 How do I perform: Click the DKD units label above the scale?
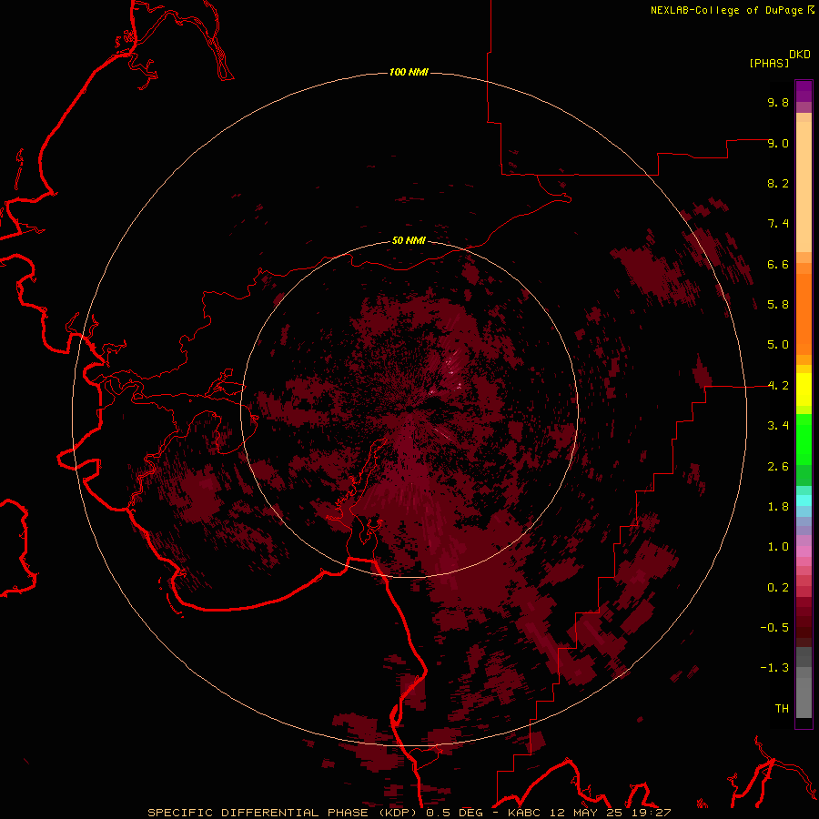[x=800, y=55]
